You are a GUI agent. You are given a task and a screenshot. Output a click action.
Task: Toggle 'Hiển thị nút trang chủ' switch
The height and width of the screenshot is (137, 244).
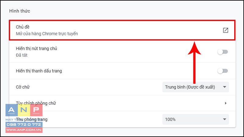(x=223, y=52)
